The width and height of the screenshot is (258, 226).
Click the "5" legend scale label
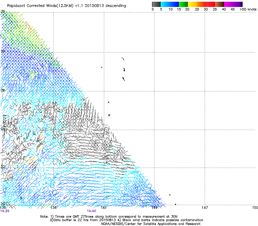click(x=161, y=9)
